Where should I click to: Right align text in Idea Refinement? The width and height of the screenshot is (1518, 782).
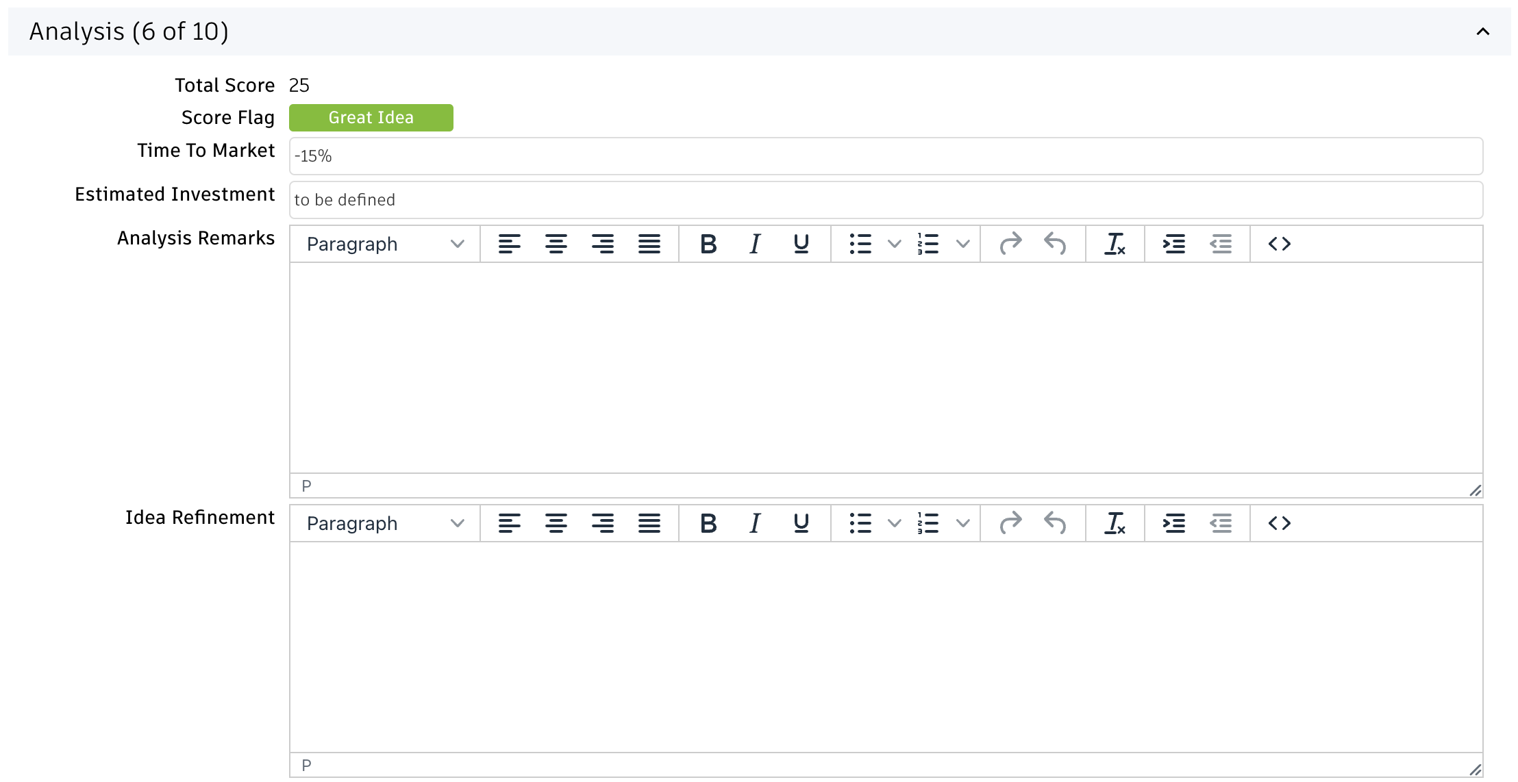[602, 523]
